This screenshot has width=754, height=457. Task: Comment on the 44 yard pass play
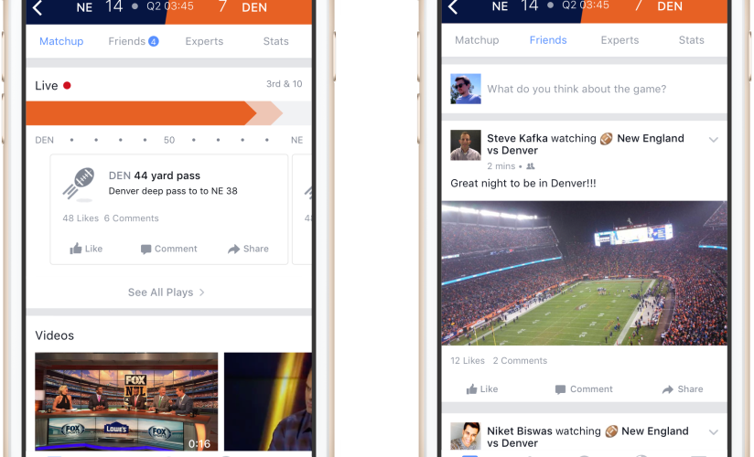(x=168, y=249)
